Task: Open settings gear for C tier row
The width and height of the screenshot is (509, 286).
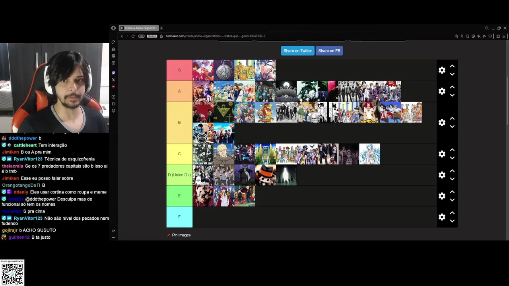Action: [x=442, y=154]
